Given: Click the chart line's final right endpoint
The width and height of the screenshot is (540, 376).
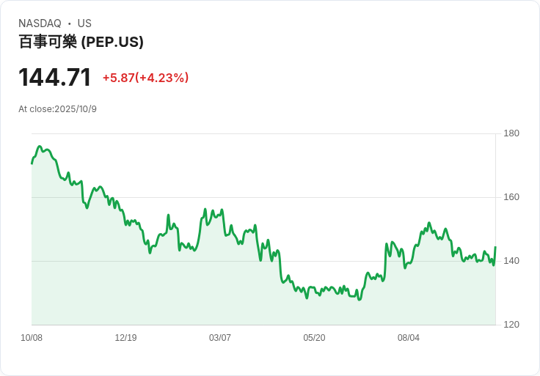Looking at the screenshot, I should [495, 247].
